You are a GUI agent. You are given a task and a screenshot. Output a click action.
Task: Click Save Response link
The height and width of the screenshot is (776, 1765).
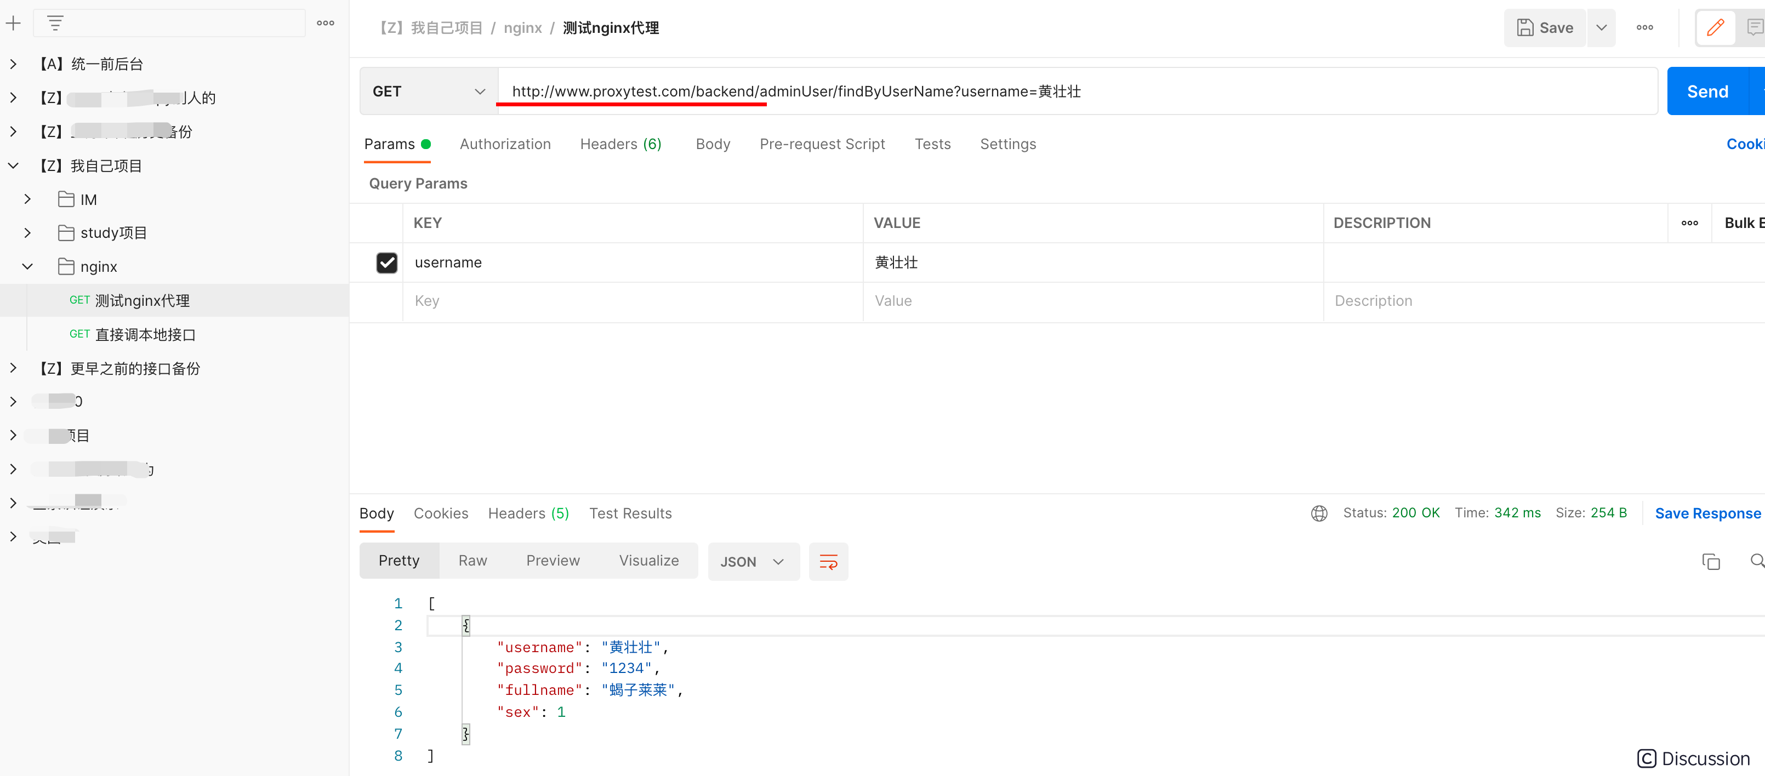(x=1707, y=513)
